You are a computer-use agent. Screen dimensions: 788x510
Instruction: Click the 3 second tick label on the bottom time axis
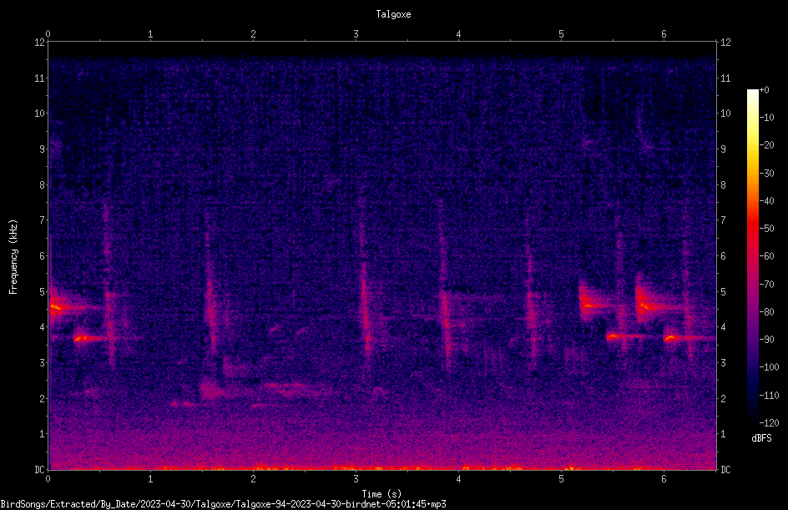(x=356, y=479)
